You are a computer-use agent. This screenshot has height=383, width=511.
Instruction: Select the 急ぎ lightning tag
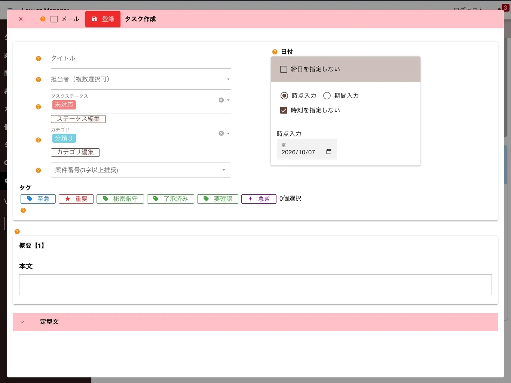click(259, 199)
